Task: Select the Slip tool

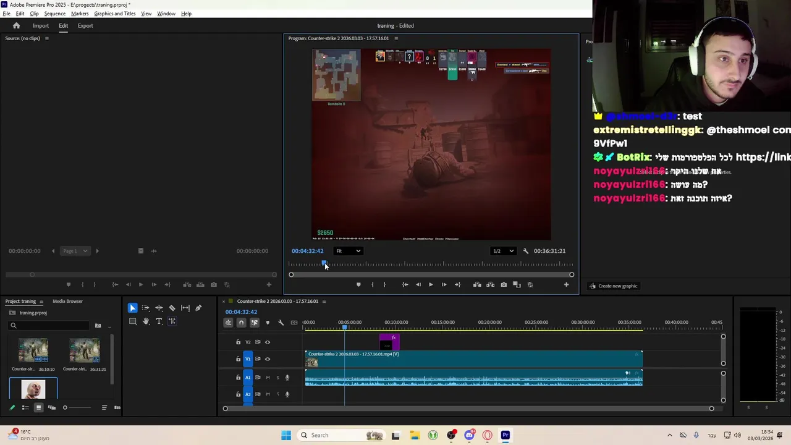Action: coord(185,308)
